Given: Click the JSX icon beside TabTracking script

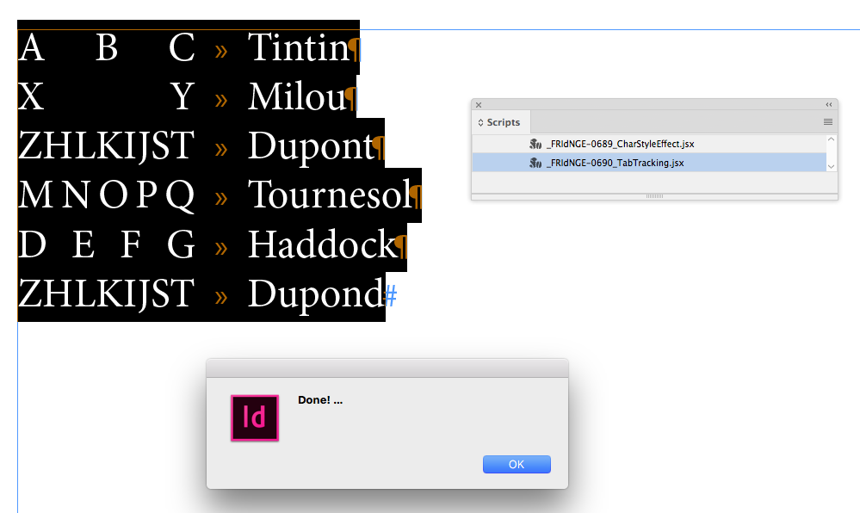Looking at the screenshot, I should [535, 162].
